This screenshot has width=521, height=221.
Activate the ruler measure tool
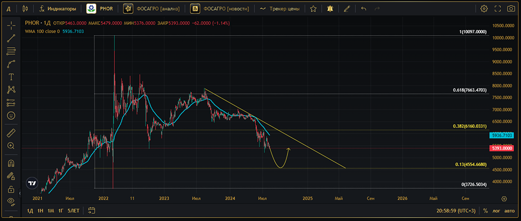click(11, 134)
